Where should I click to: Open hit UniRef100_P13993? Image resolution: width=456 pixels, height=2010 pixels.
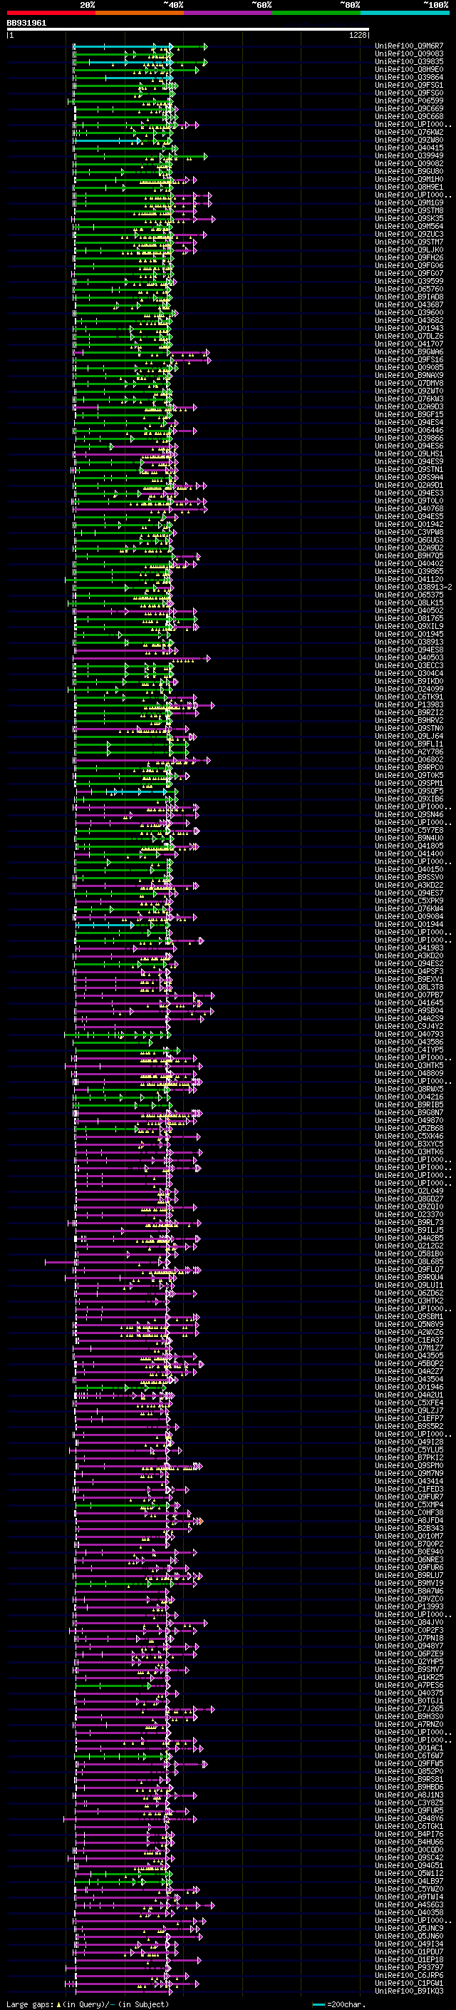click(409, 1607)
